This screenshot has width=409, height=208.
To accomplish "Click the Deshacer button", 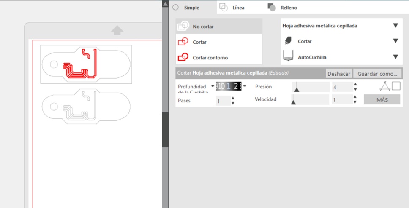I will coord(339,74).
